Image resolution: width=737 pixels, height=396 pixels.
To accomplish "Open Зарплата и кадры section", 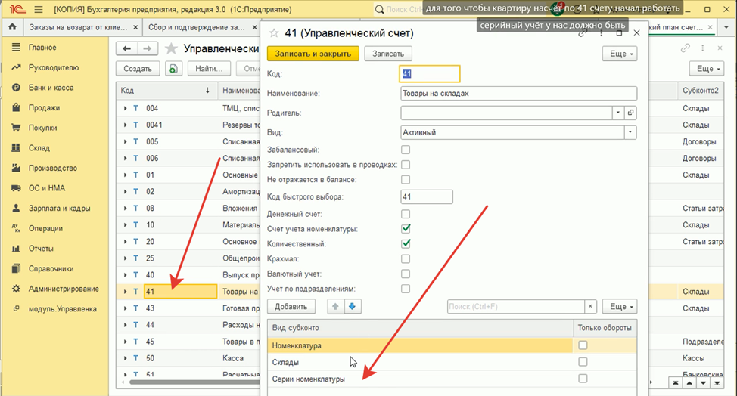I will coord(59,209).
